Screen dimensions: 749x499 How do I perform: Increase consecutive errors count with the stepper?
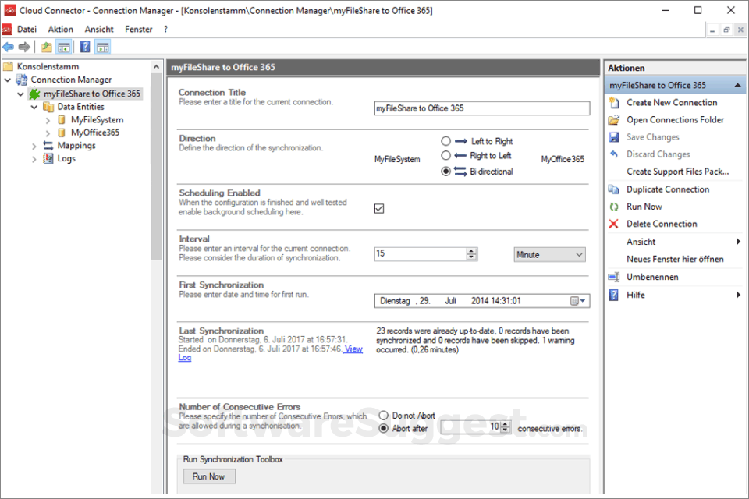click(x=506, y=423)
